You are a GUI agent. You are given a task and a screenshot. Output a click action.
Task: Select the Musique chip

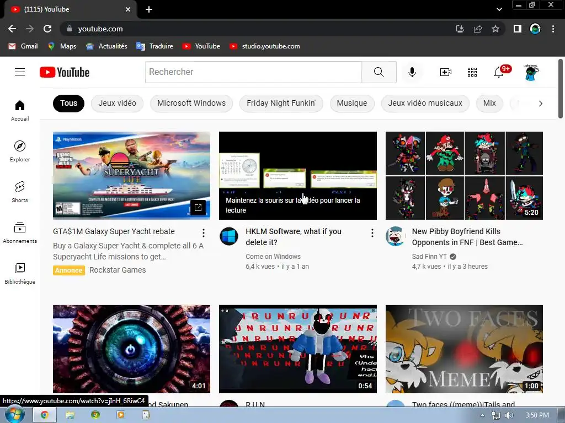[x=352, y=103]
